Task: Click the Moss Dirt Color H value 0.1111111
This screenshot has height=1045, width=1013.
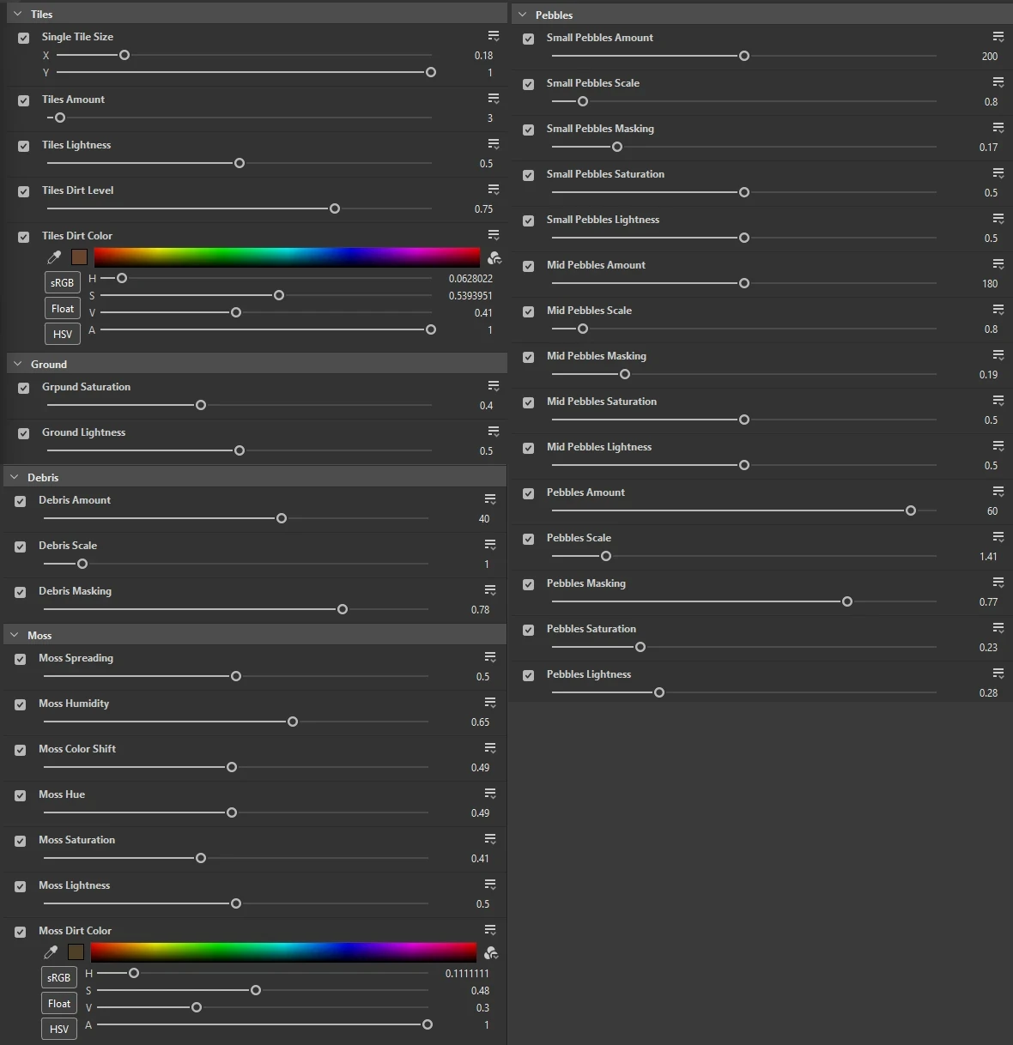Action: pos(467,974)
